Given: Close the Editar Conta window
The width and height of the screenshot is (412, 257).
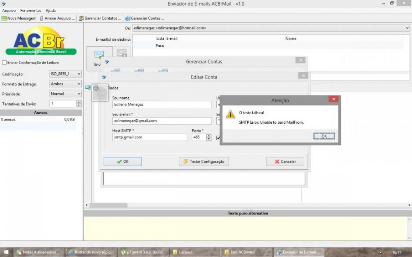Looking at the screenshot, I should coord(303,76).
